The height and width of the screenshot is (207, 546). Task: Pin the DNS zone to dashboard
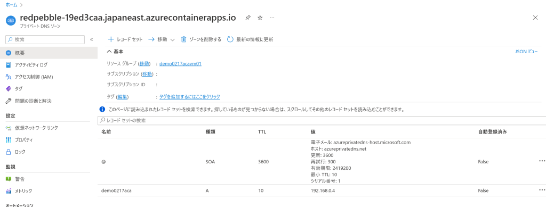tap(247, 18)
